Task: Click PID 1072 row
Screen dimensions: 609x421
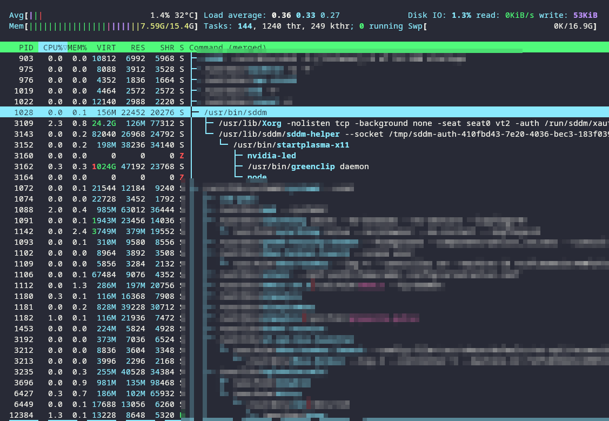Action: click(305, 188)
